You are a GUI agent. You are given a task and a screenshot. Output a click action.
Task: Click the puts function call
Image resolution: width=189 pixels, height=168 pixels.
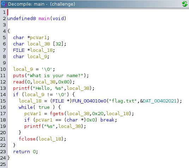(19, 76)
